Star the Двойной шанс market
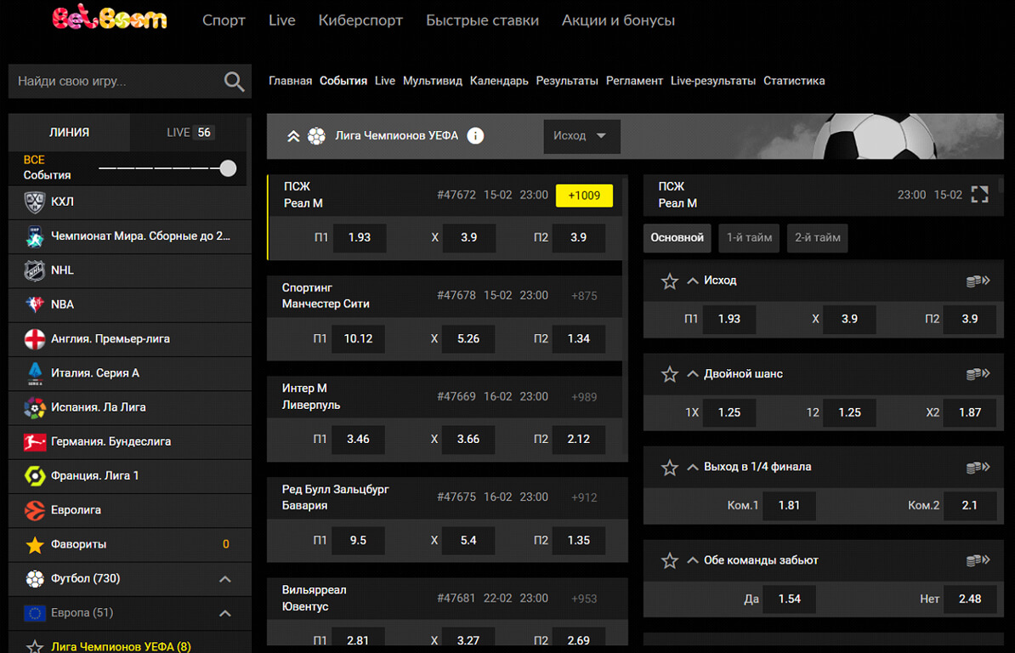Image resolution: width=1015 pixels, height=653 pixels. [x=669, y=374]
